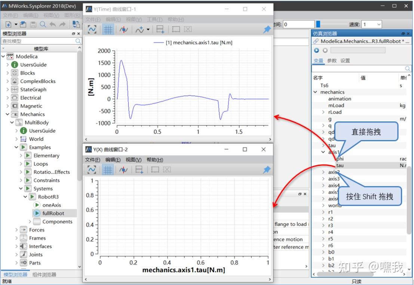Image resolution: width=414 pixels, height=285 pixels.
Task: Click the simulation time input field
Action: [x=298, y=25]
